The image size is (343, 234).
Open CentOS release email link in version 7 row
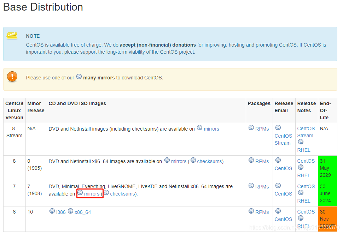point(283,194)
